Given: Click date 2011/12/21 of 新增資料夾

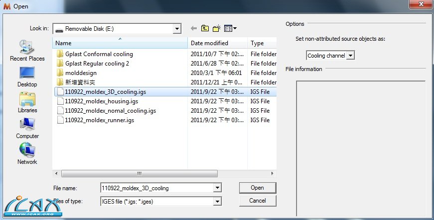Looking at the screenshot, I should [x=216, y=82].
